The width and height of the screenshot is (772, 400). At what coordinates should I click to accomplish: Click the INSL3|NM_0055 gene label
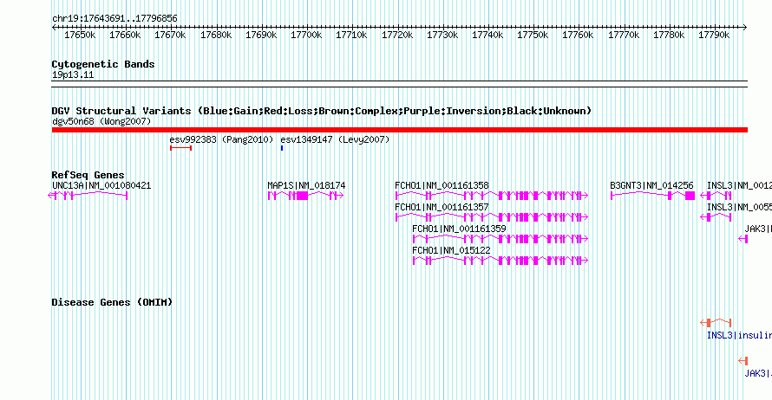click(x=740, y=208)
